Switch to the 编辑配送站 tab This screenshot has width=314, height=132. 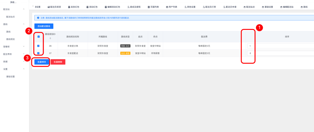tap(288, 7)
